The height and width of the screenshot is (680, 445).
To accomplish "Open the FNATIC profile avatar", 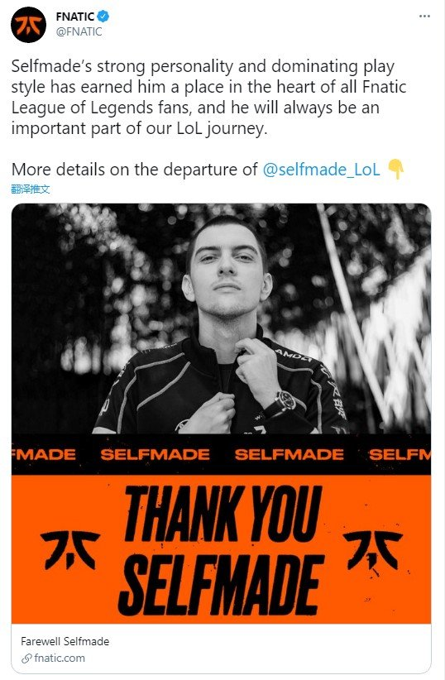I will 29,25.
